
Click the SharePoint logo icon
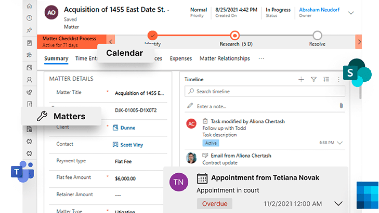coord(357,73)
